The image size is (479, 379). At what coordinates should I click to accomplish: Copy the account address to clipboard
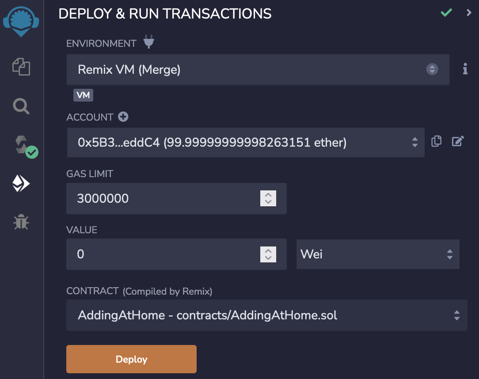pos(436,141)
